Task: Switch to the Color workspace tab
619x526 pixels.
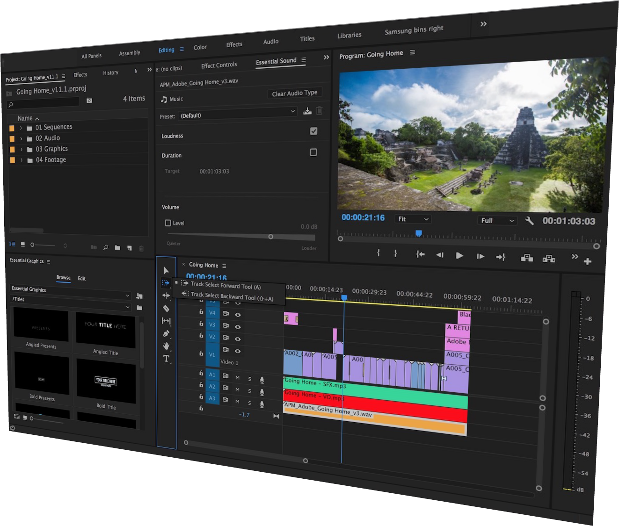Action: [200, 47]
